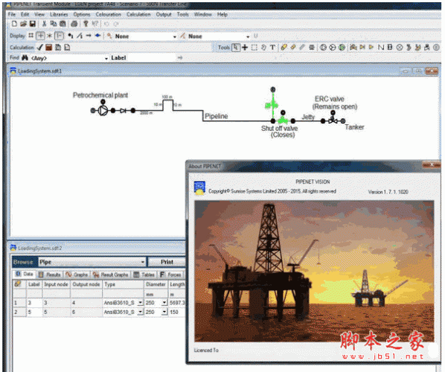Viewport: 445px width, 372px height.
Task: Print using the printer toolbar icon
Action: 74,24
